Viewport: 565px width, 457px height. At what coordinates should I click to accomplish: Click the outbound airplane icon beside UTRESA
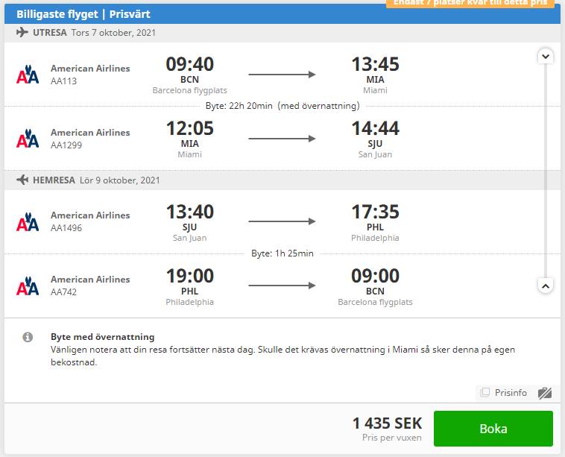(x=22, y=33)
